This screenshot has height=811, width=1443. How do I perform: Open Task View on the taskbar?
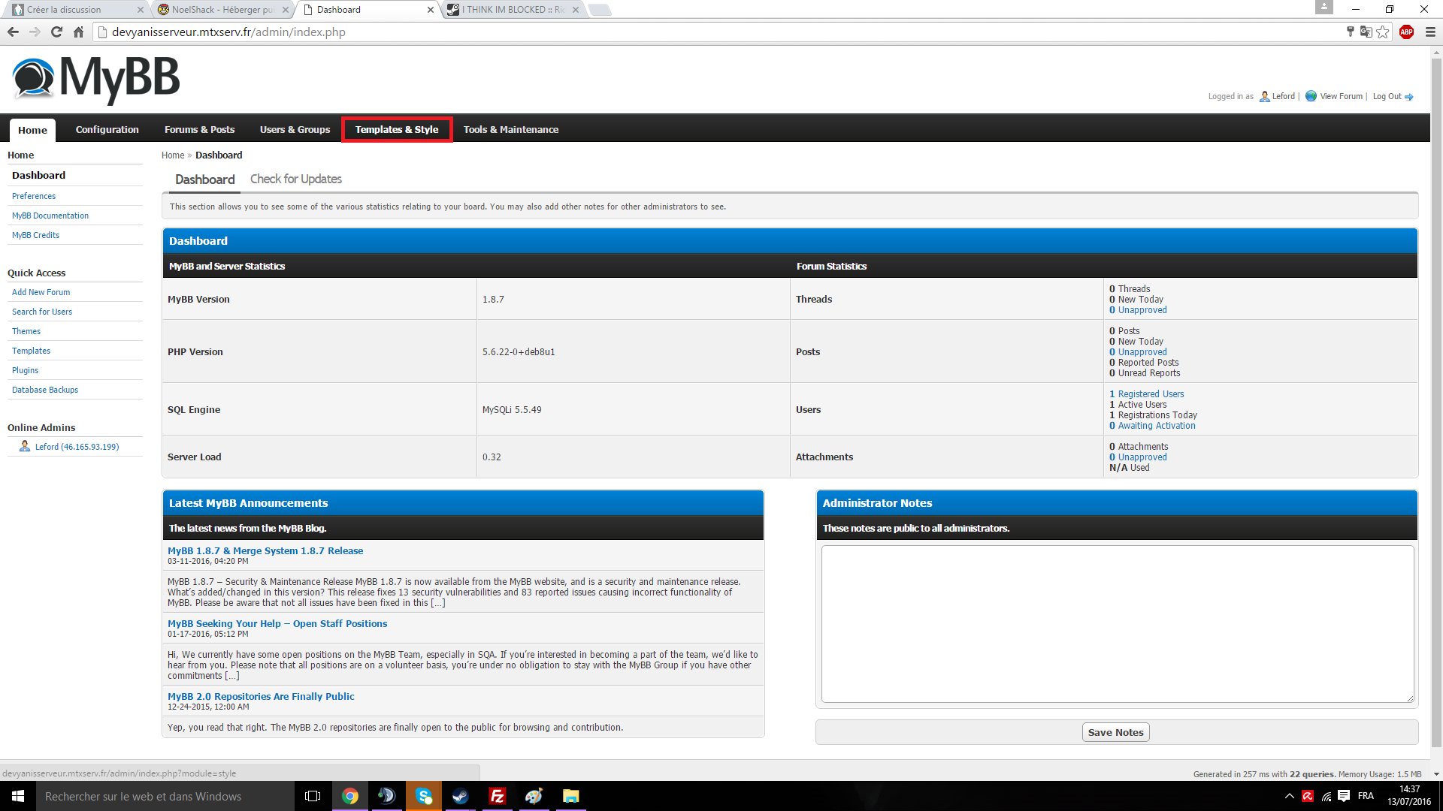[x=313, y=796]
